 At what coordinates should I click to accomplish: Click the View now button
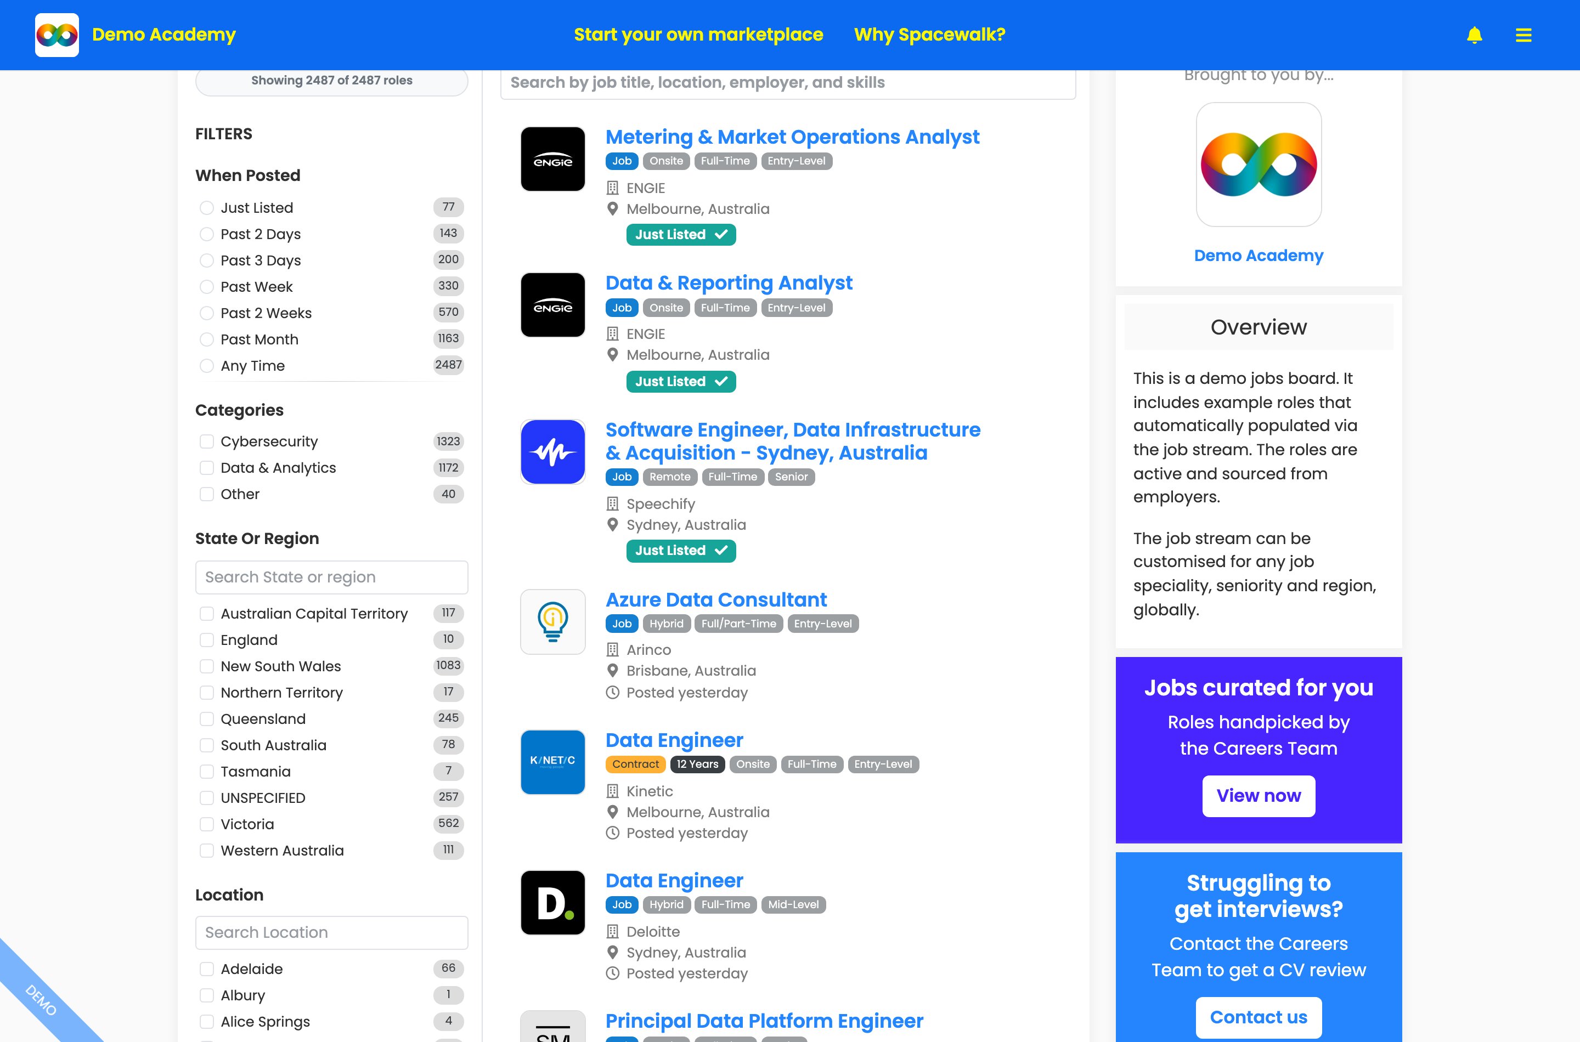(1259, 796)
